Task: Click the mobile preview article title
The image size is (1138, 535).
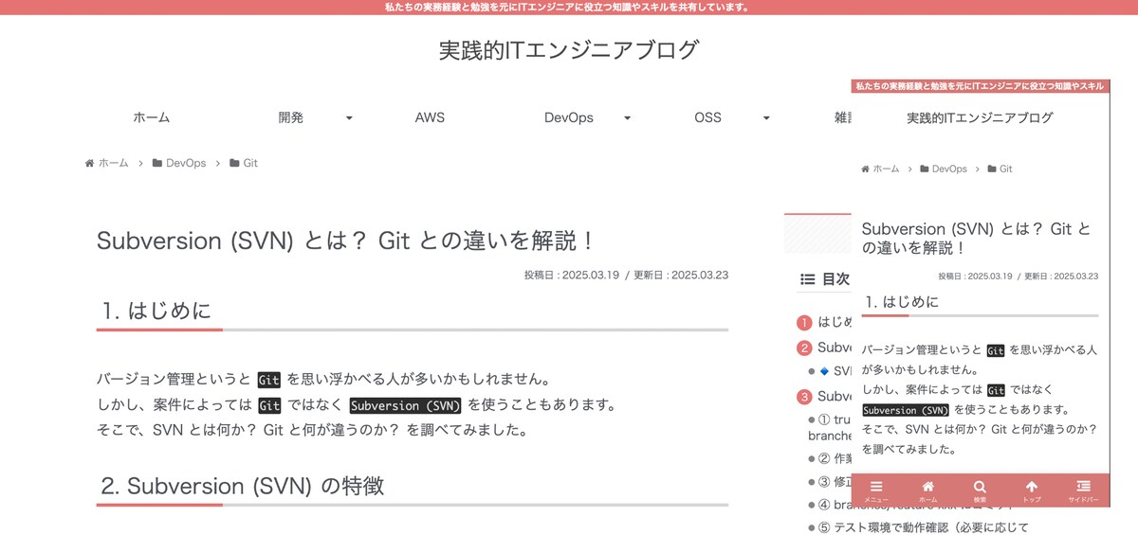Action: pyautogui.click(x=976, y=239)
